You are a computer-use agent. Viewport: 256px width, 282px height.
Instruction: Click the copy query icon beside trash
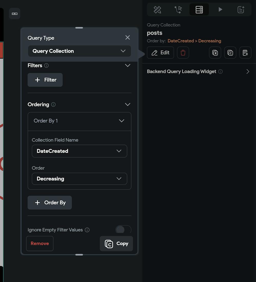[230, 53]
